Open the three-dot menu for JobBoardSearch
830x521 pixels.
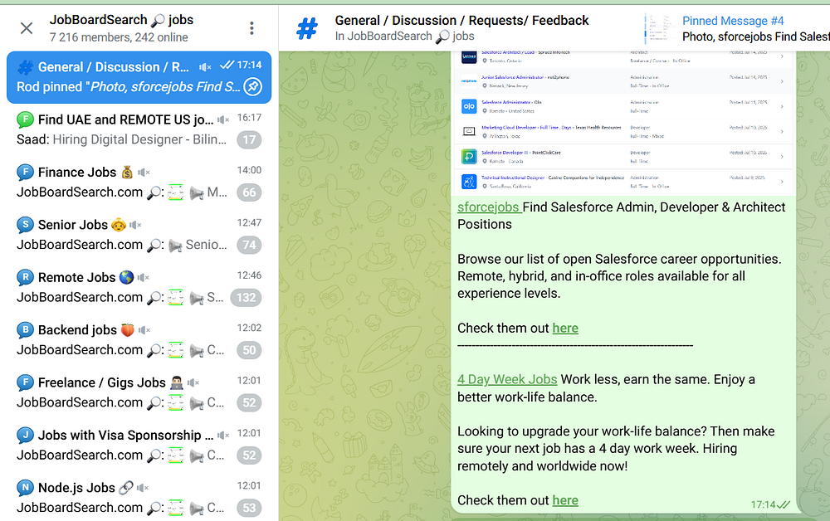[x=252, y=28]
